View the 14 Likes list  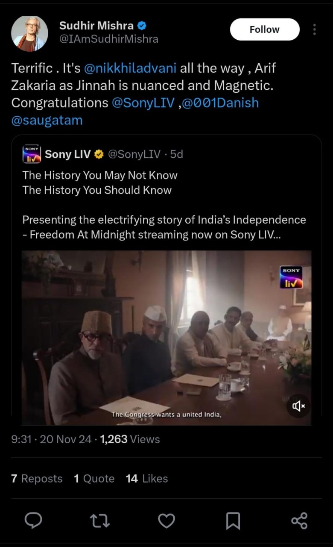[x=146, y=479]
